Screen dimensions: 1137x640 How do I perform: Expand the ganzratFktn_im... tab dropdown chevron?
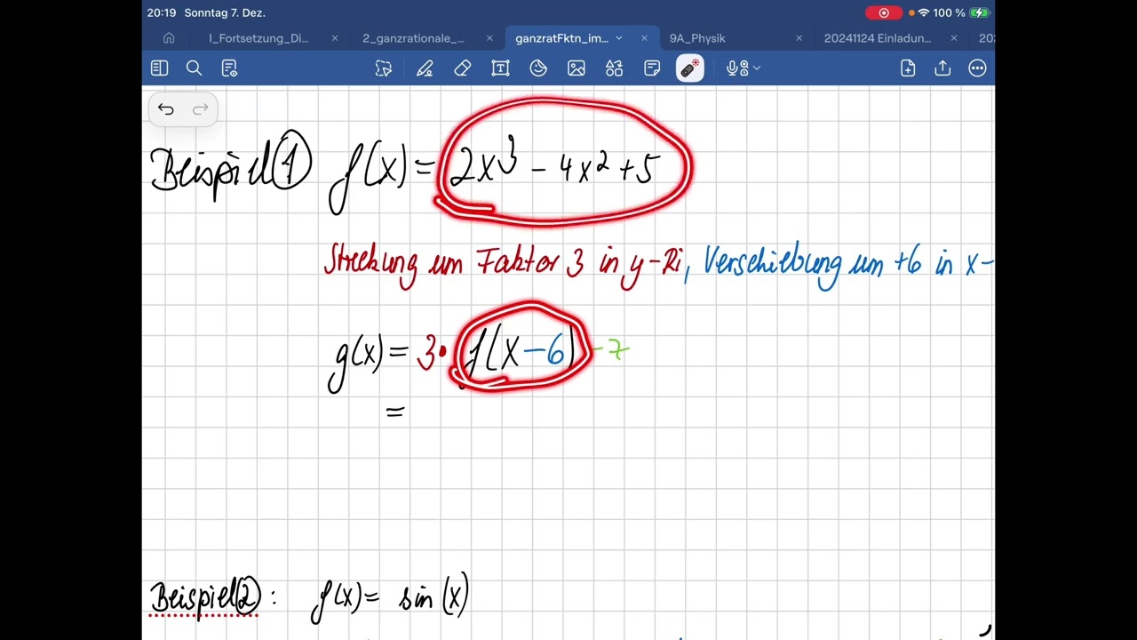619,38
